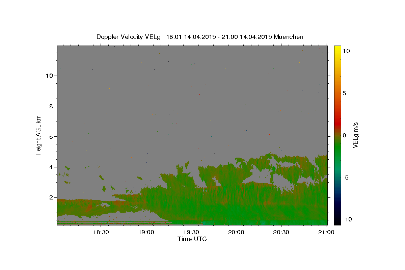The image size is (405, 270).
Task: Click the 'Time UTC' axis label
Action: pyautogui.click(x=192, y=239)
